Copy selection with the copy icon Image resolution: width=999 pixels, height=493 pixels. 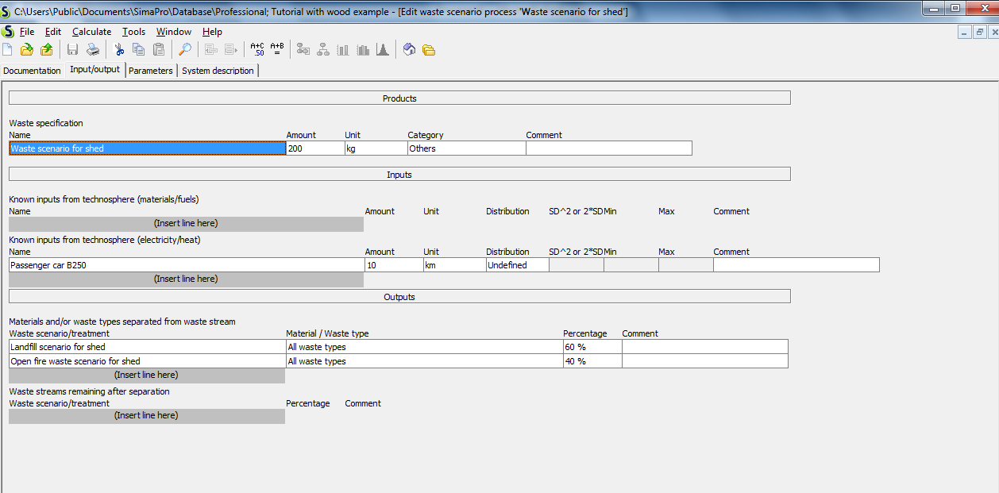139,50
